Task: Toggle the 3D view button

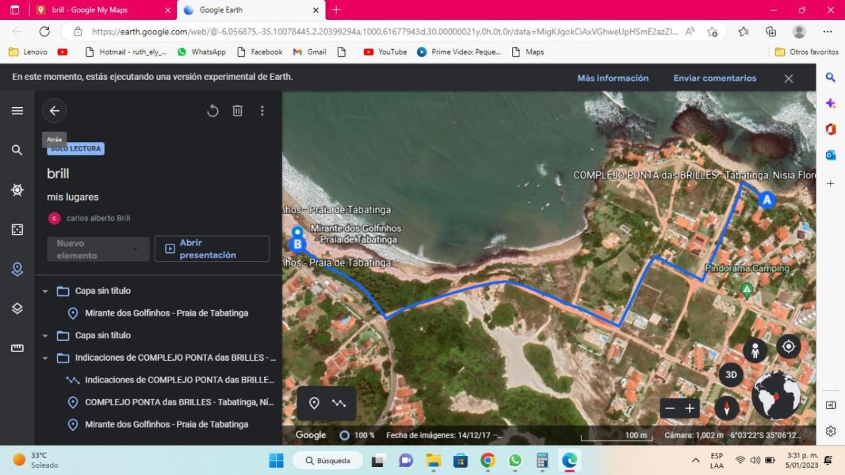Action: coord(731,375)
